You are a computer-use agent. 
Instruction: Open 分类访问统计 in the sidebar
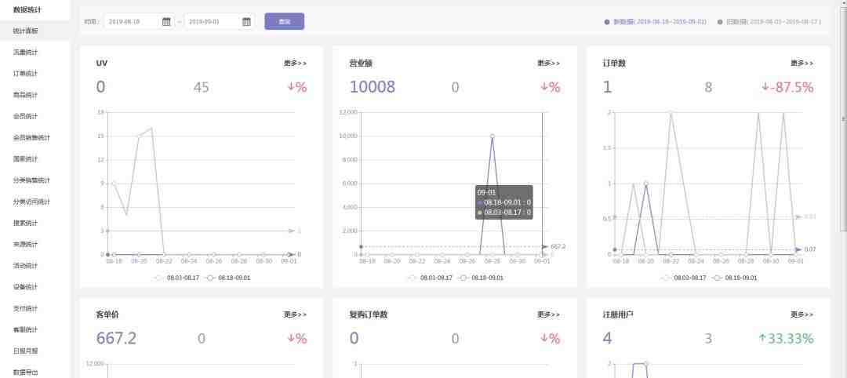(x=31, y=202)
